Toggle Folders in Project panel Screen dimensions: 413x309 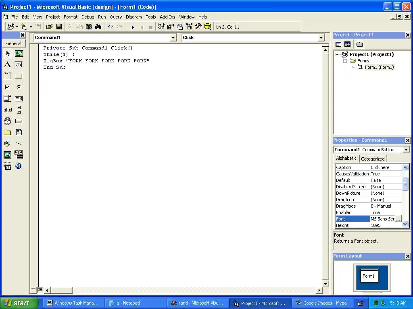(359, 44)
